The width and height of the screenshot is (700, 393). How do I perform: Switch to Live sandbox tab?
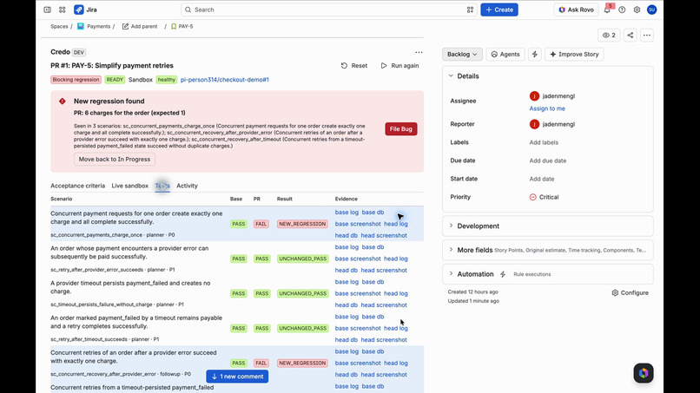click(x=130, y=186)
